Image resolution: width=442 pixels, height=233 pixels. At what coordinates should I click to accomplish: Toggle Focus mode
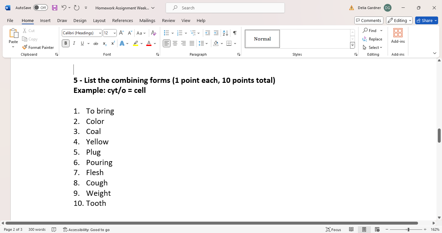tap(333, 229)
